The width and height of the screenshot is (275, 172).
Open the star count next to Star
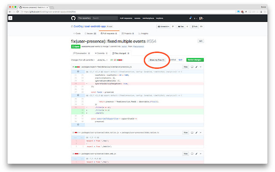coord(187,27)
